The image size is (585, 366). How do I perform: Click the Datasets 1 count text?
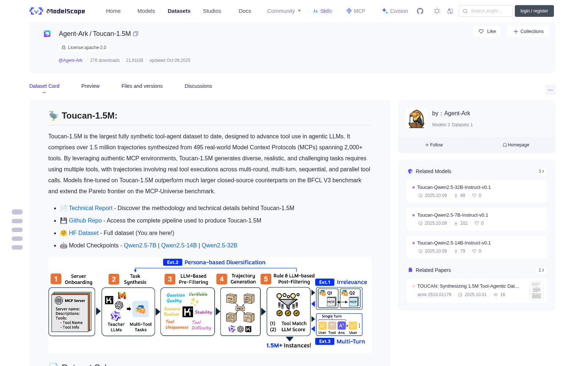(462, 125)
